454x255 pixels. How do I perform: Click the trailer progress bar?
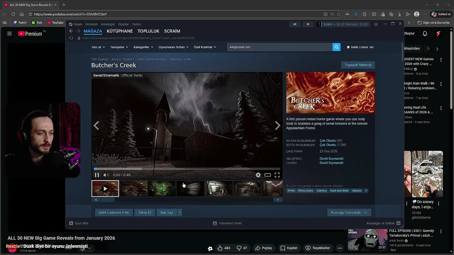click(187, 169)
